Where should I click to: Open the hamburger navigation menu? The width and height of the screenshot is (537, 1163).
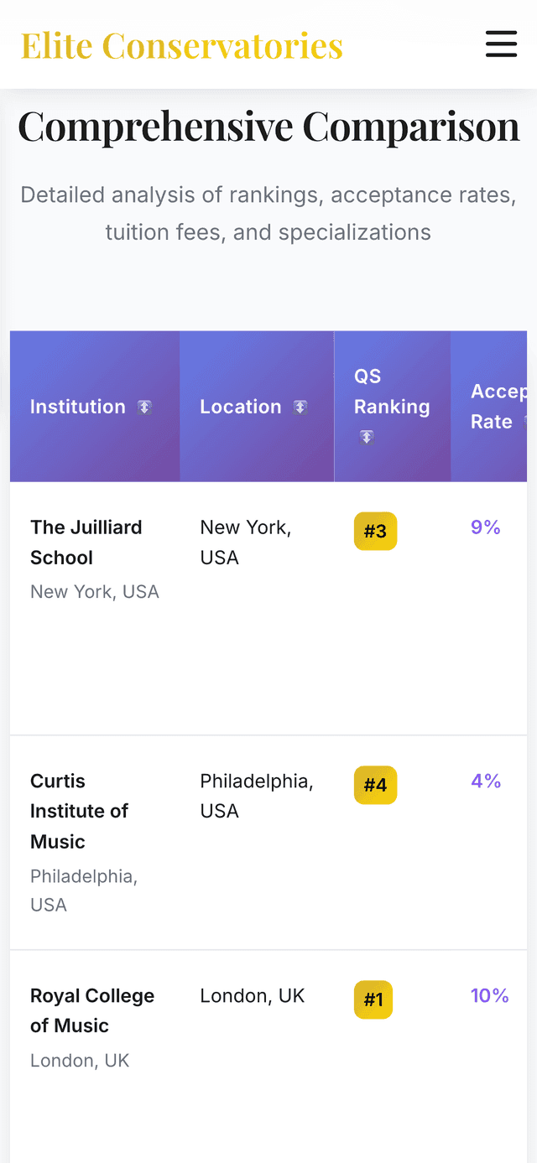tap(501, 44)
